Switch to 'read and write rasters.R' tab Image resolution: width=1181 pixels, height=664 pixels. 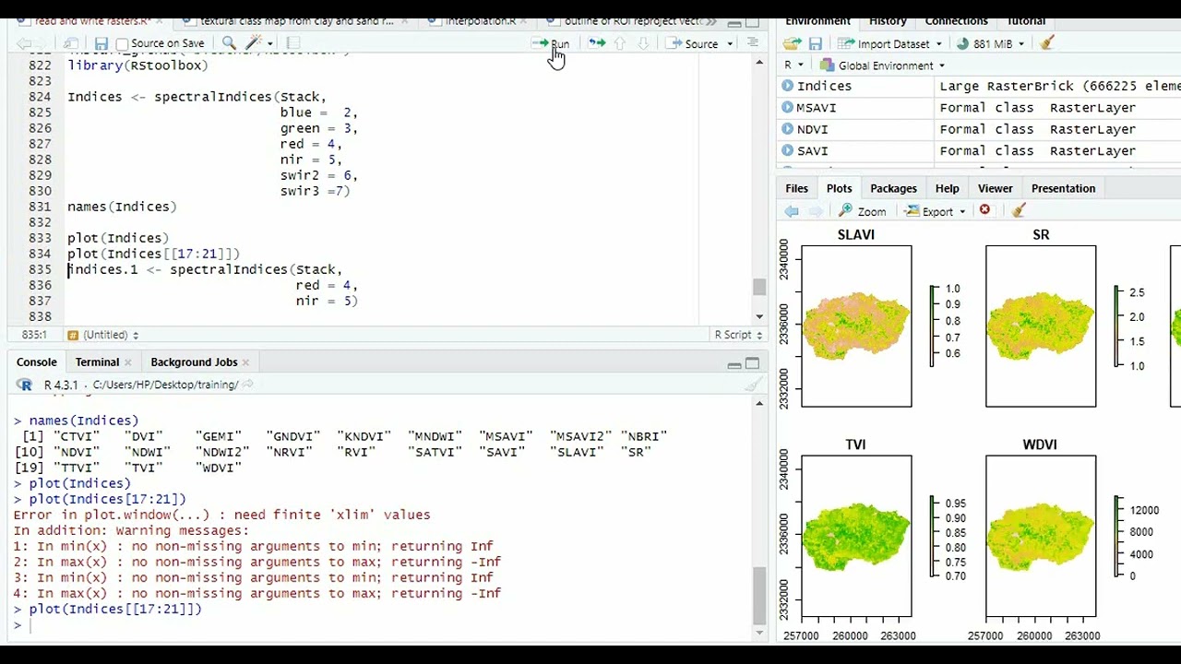[x=92, y=20]
